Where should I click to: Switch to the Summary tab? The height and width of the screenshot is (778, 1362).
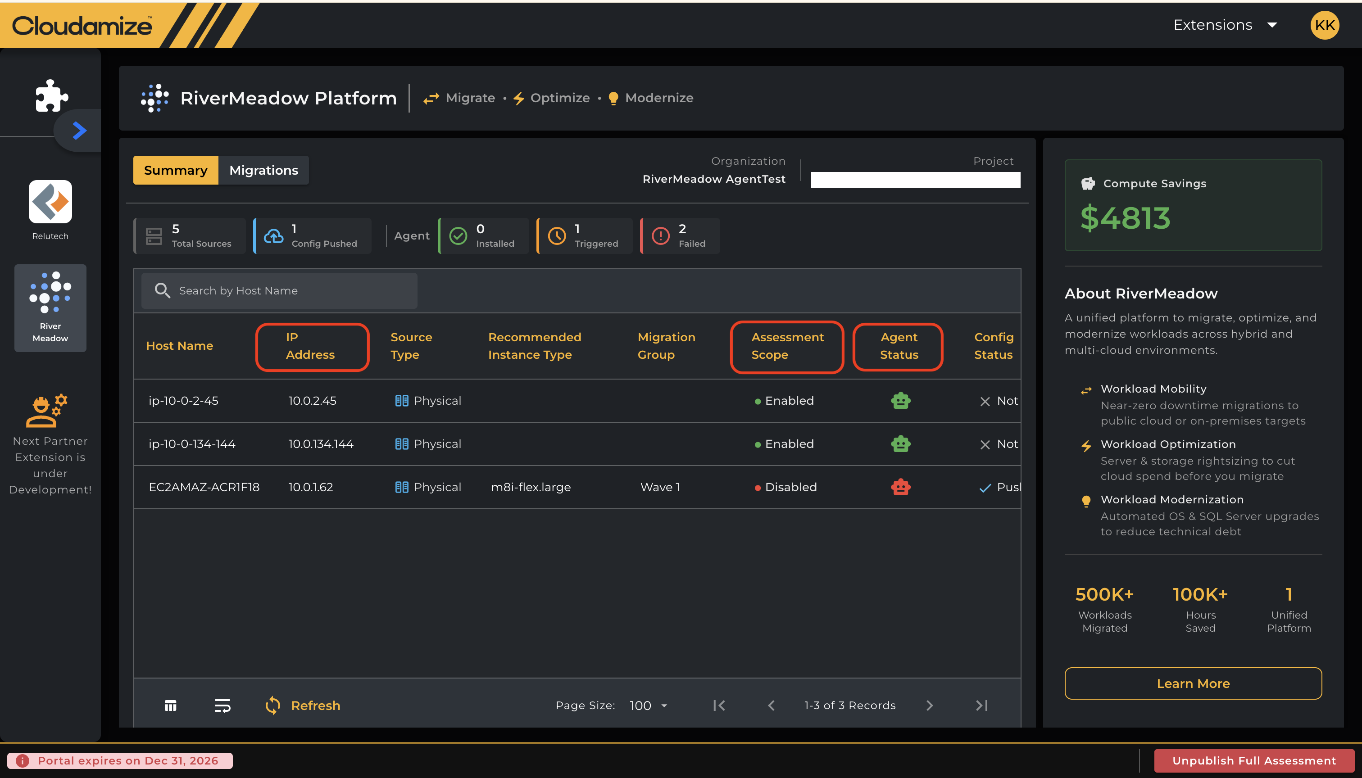(175, 170)
